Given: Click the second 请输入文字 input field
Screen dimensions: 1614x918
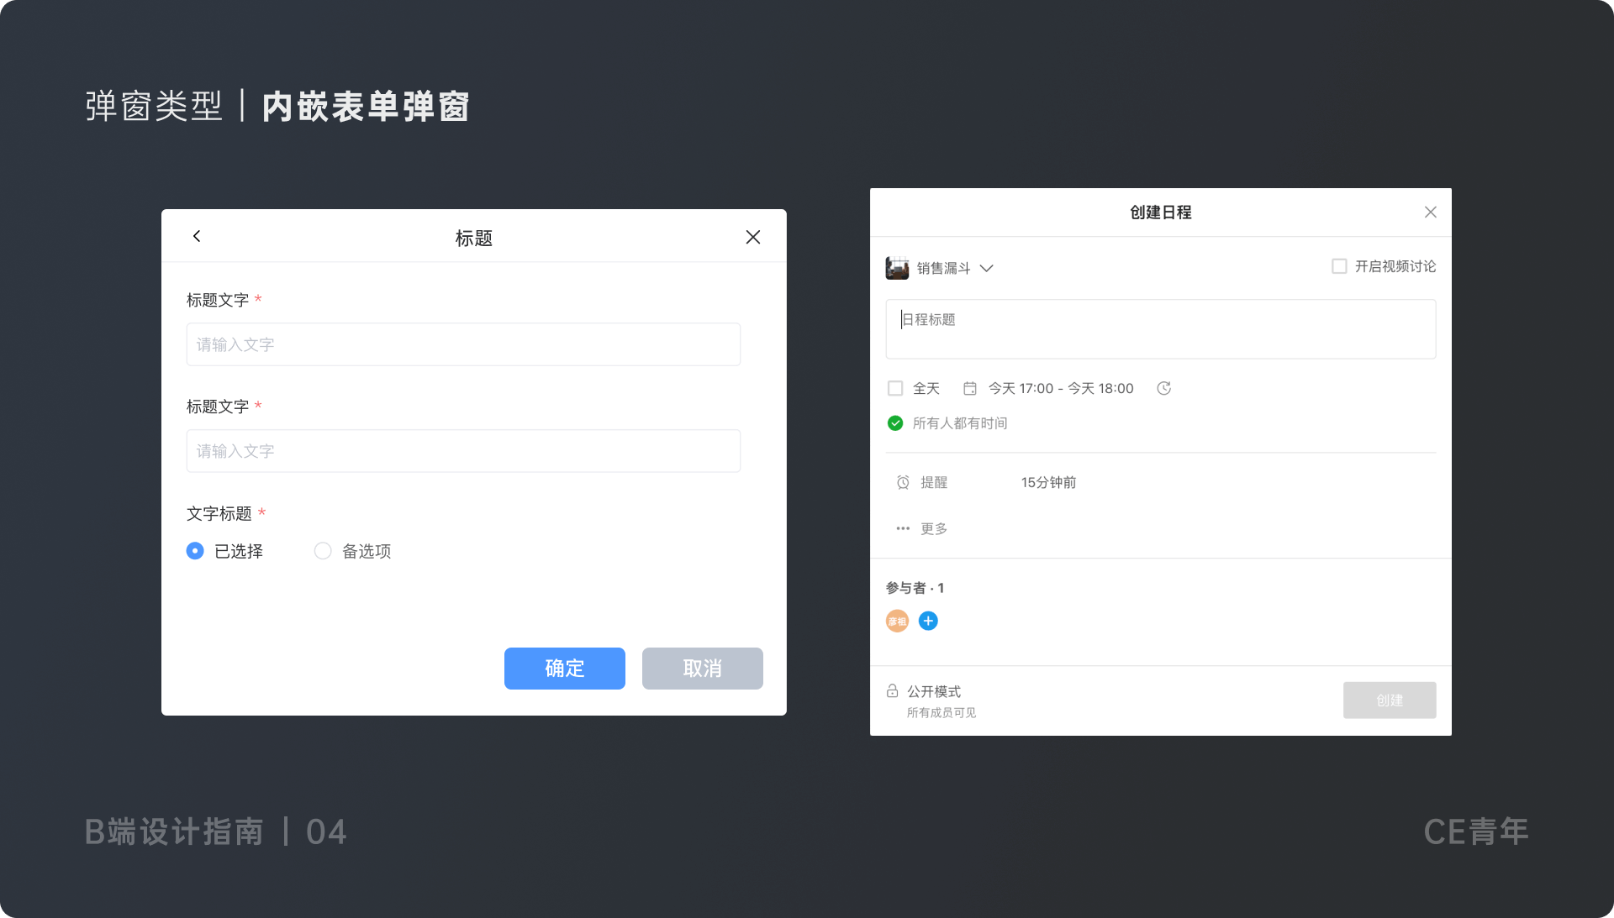Looking at the screenshot, I should (x=463, y=451).
